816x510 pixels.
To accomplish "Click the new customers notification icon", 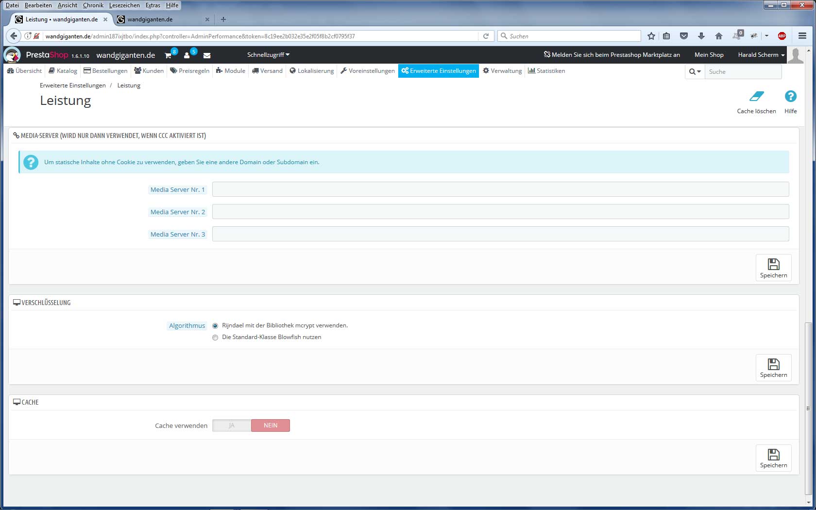I will tap(187, 55).
